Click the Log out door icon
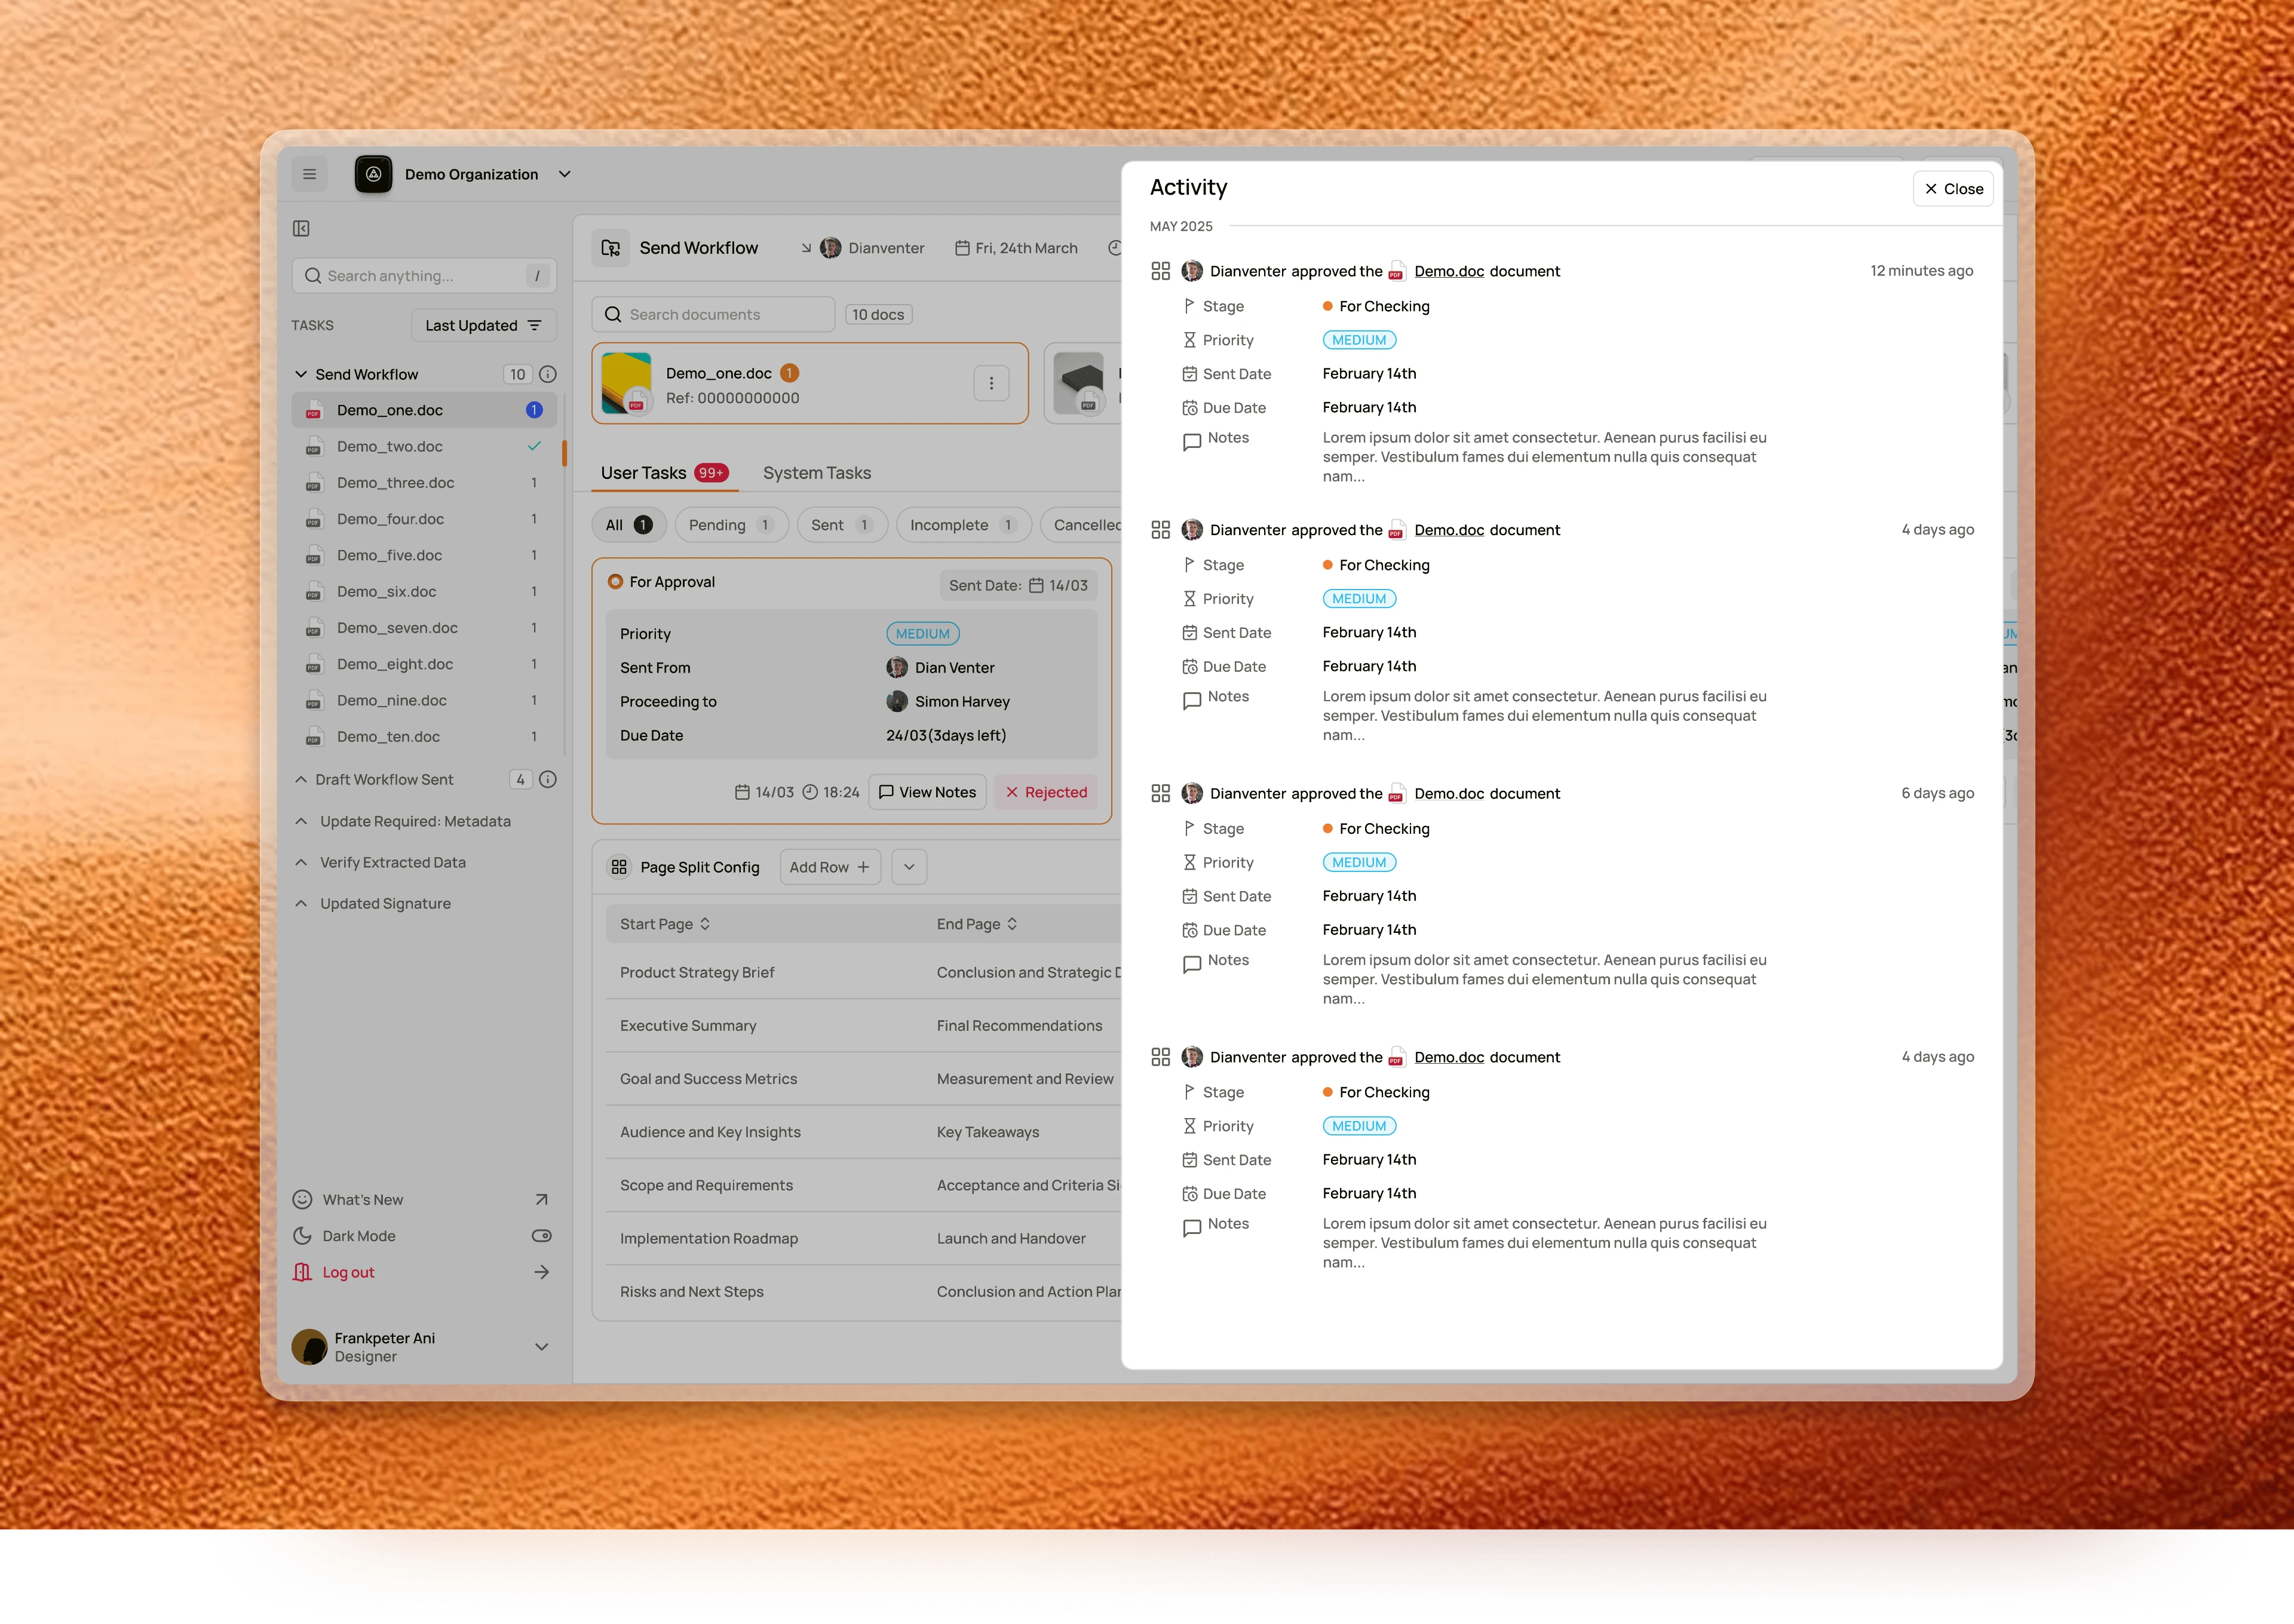The image size is (2294, 1624). pos(302,1272)
